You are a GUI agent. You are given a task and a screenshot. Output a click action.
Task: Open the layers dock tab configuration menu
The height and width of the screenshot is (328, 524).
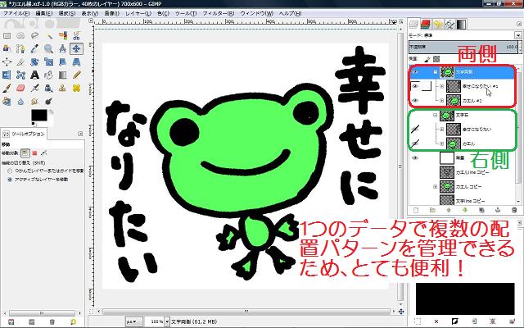coord(519,24)
